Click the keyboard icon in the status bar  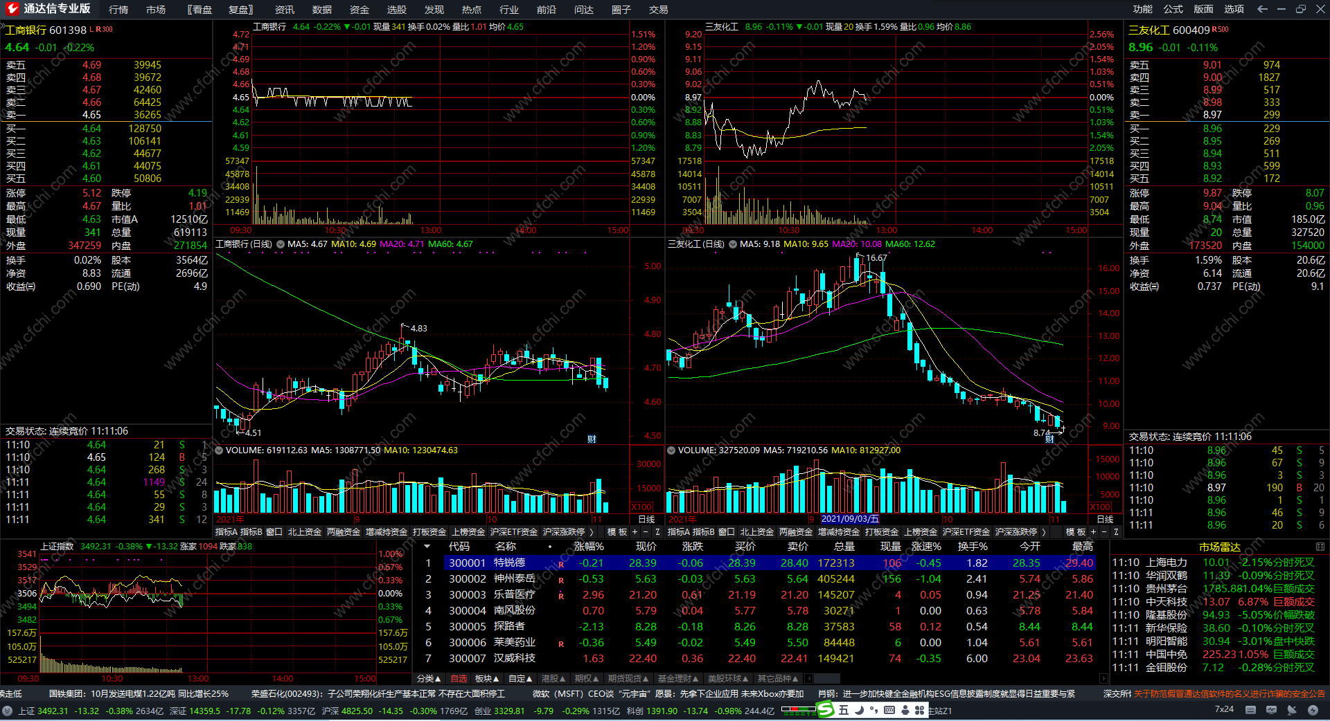[x=1250, y=710]
